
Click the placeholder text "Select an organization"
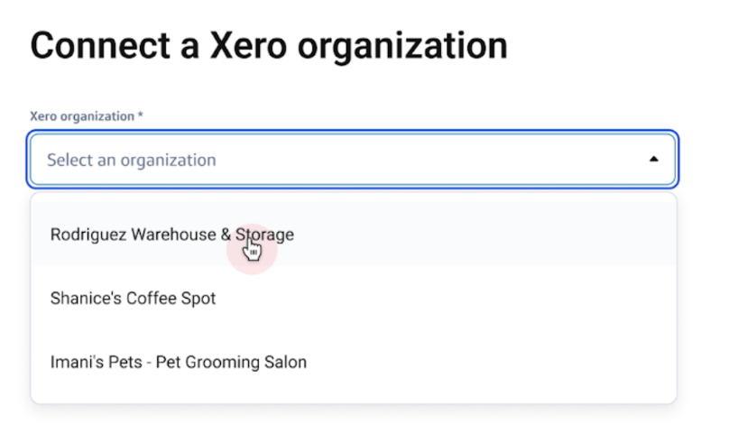pyautogui.click(x=131, y=161)
